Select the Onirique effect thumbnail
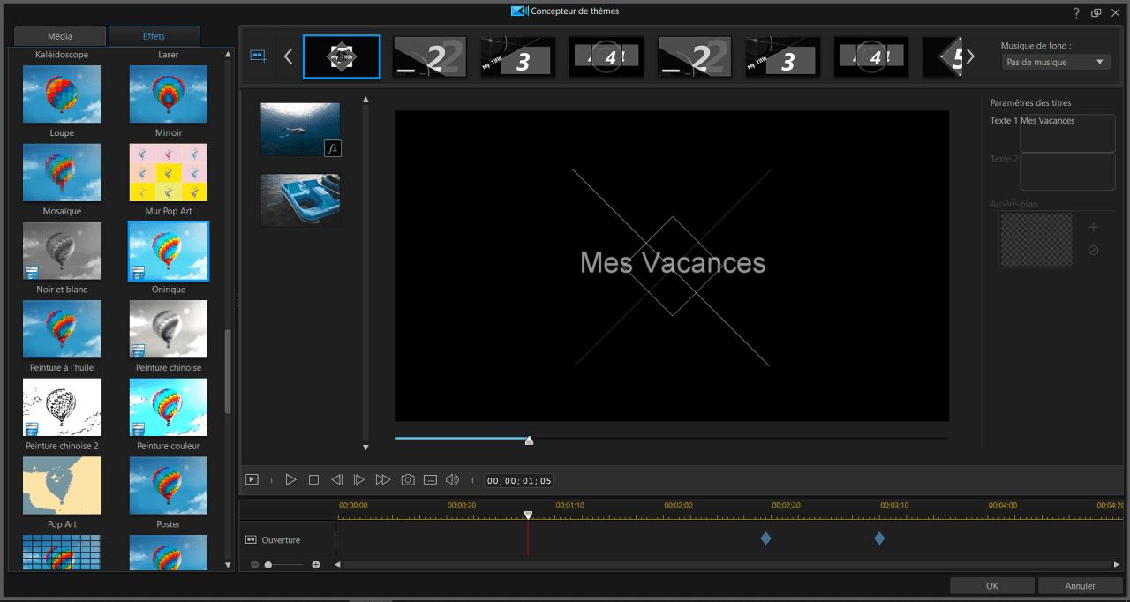The image size is (1130, 602). pos(168,251)
